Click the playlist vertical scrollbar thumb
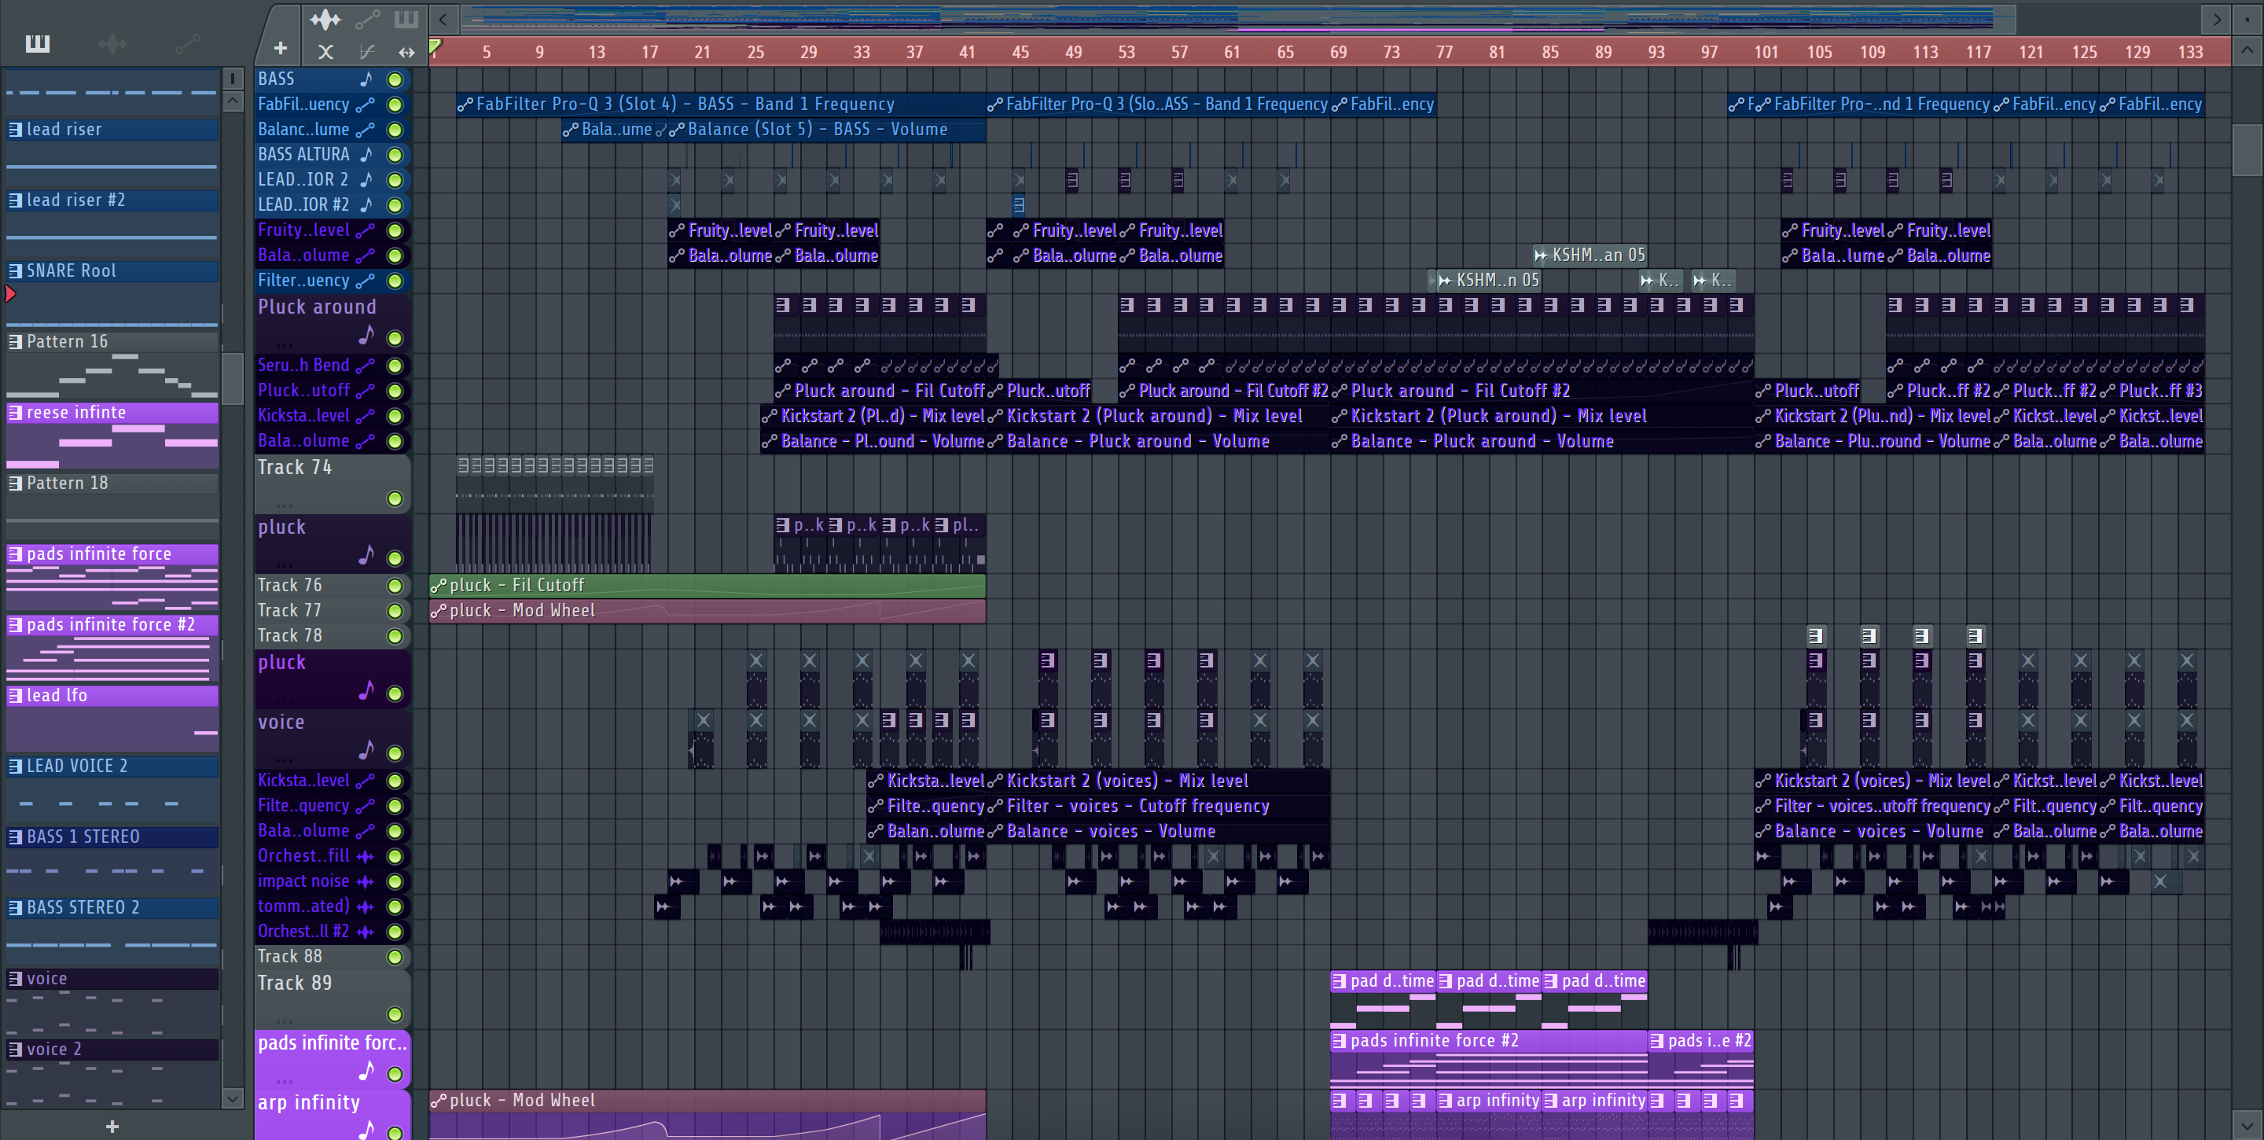Screen dimensions: 2264x1140 tap(2247, 150)
